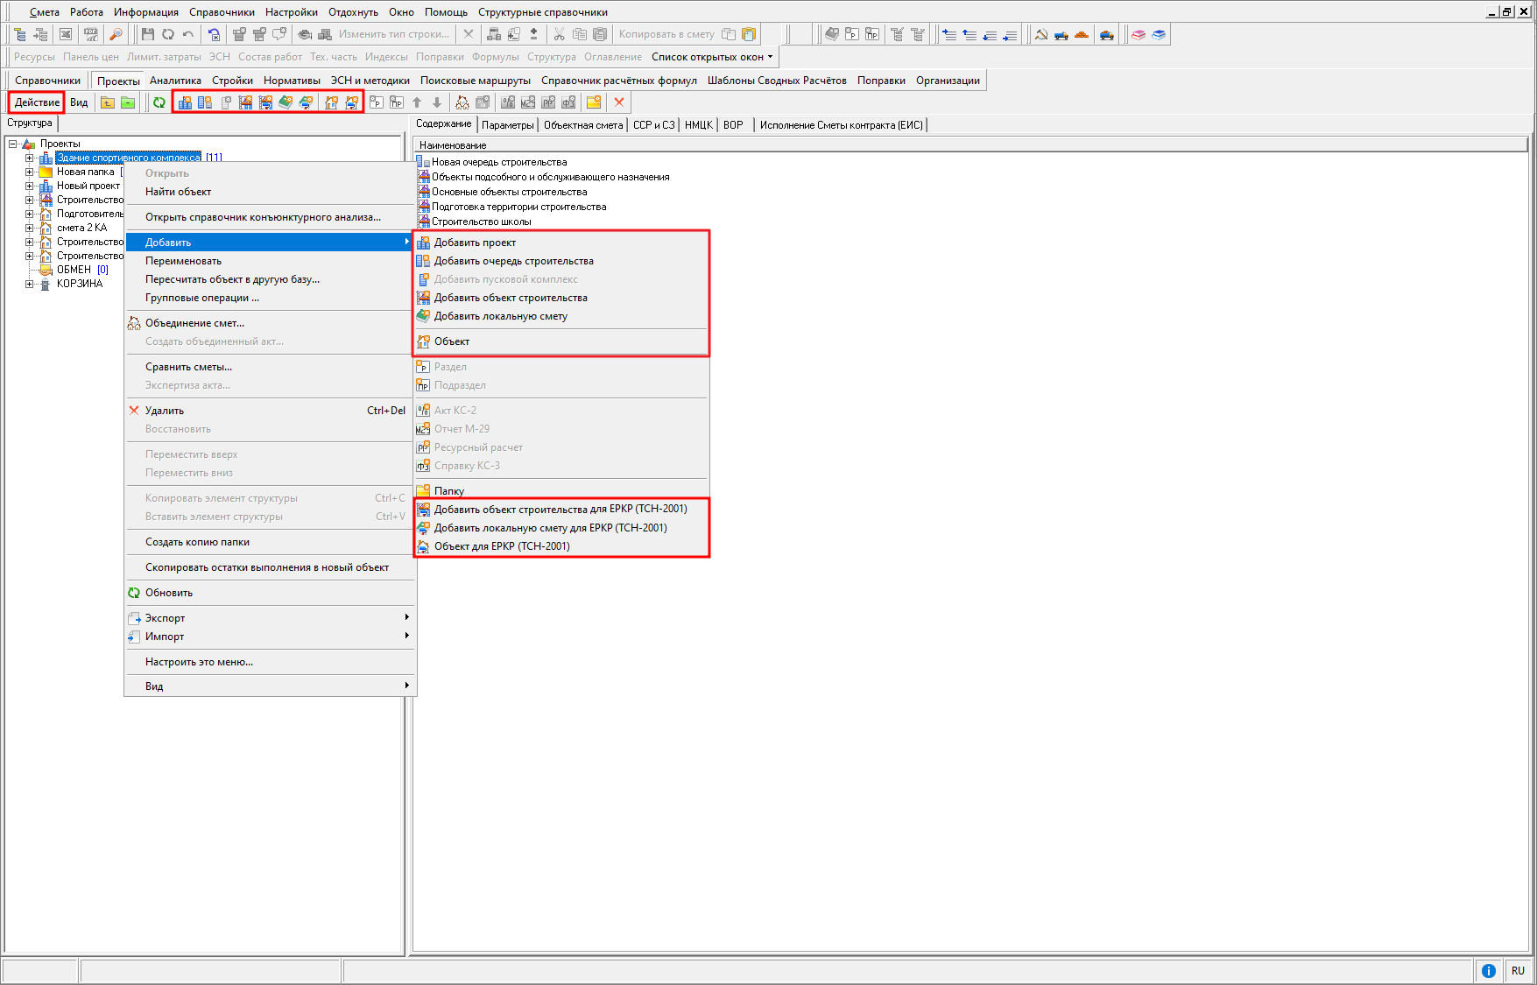Expand the КОРЗИНА tree node
This screenshot has width=1537, height=985.
click(29, 284)
